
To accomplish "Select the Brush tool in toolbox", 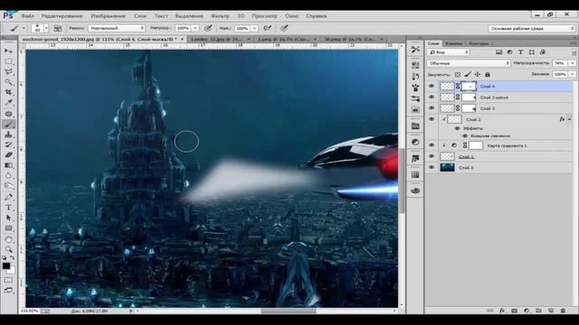I will [8, 125].
